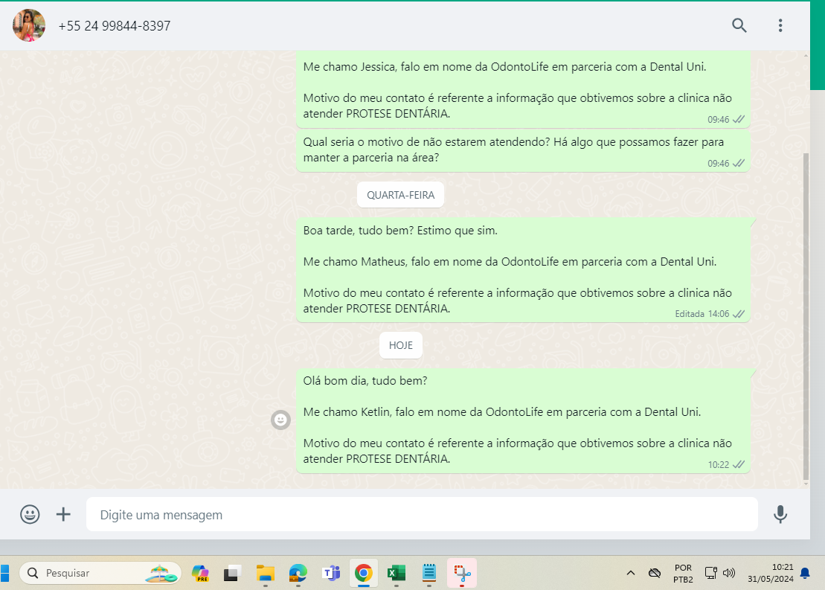Record a voice message
825x590 pixels.
tap(780, 514)
